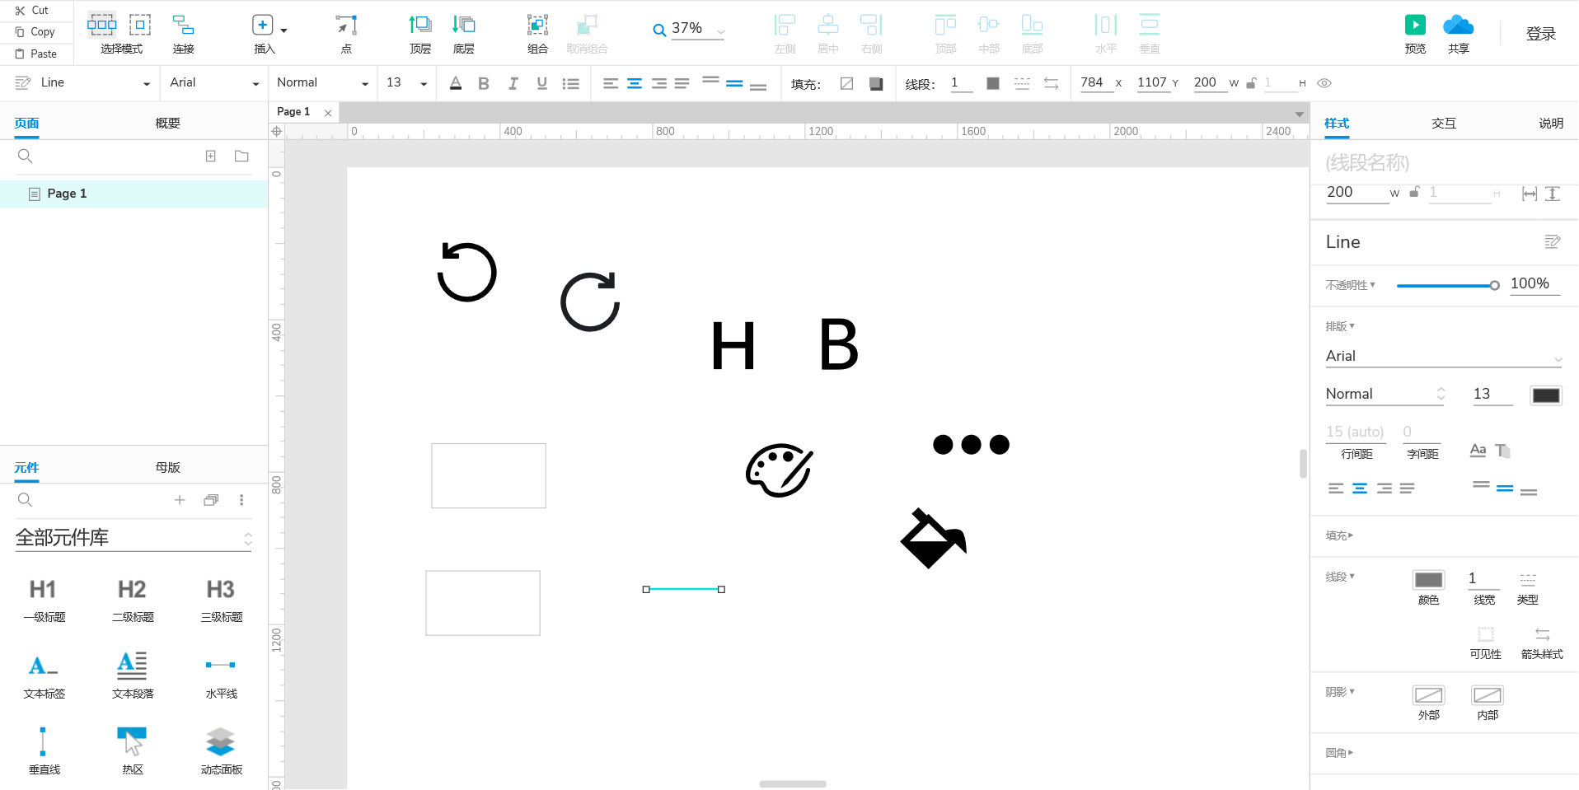
Task: Open the Arial font dropdown in style panel
Action: [1444, 356]
